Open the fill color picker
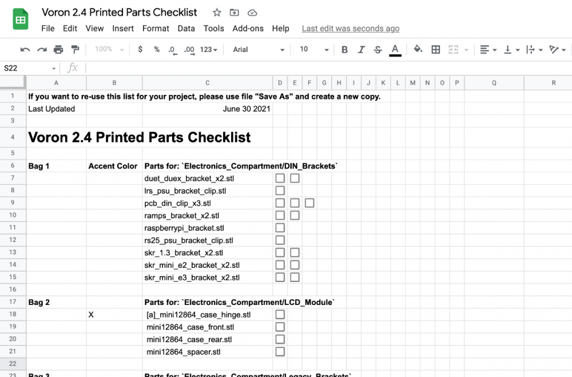Viewport: 572px width, 377px height. click(418, 49)
